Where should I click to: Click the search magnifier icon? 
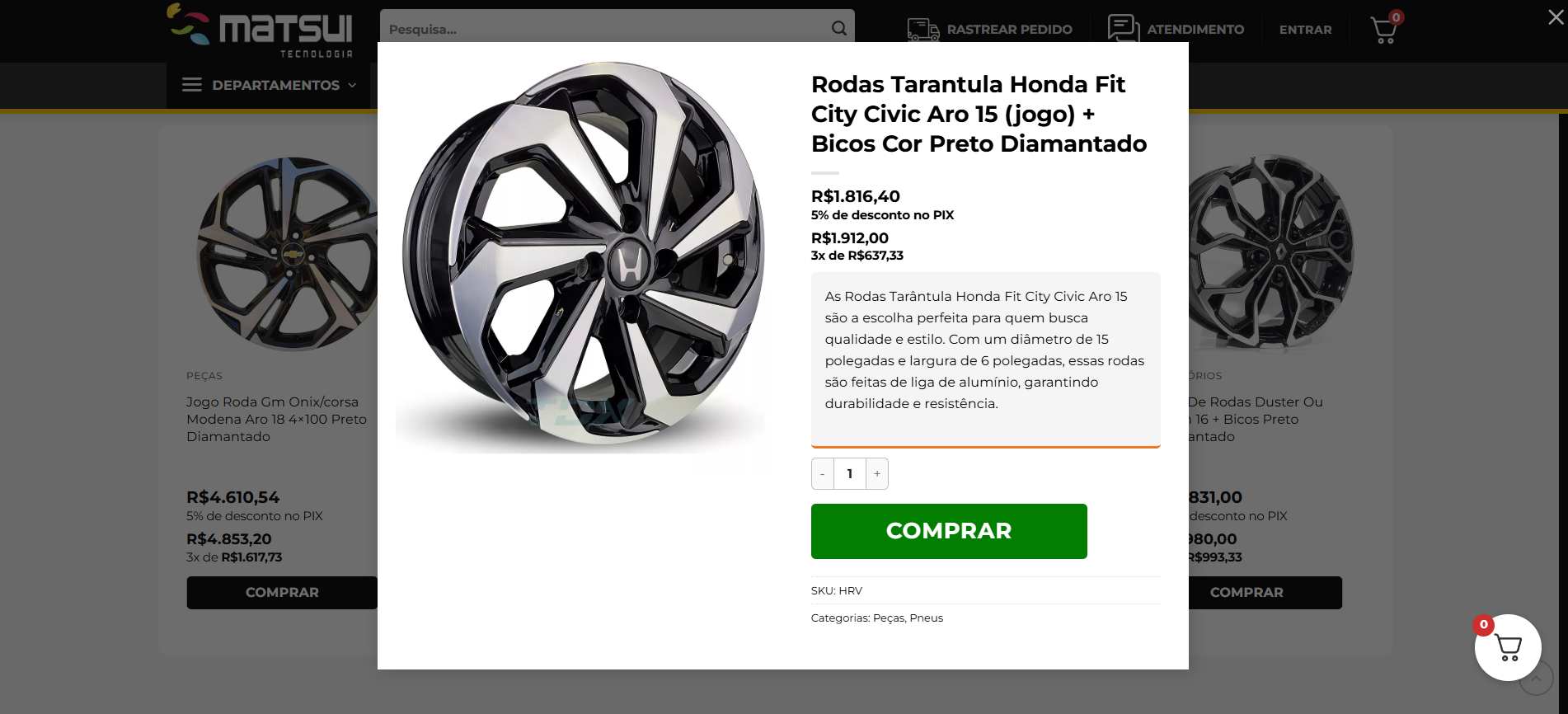838,29
